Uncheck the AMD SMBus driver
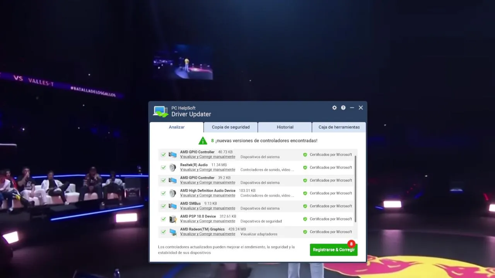The width and height of the screenshot is (495, 278). (163, 206)
